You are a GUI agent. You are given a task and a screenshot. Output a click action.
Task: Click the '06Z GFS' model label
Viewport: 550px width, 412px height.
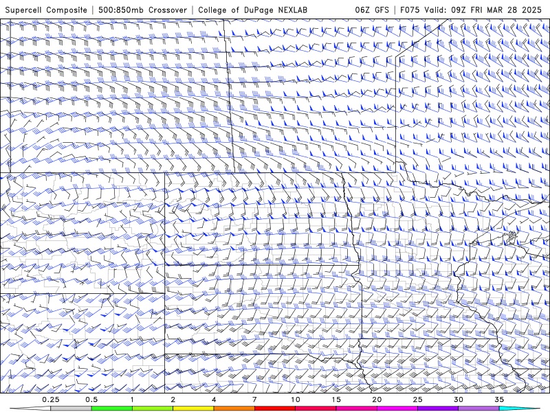(x=372, y=10)
